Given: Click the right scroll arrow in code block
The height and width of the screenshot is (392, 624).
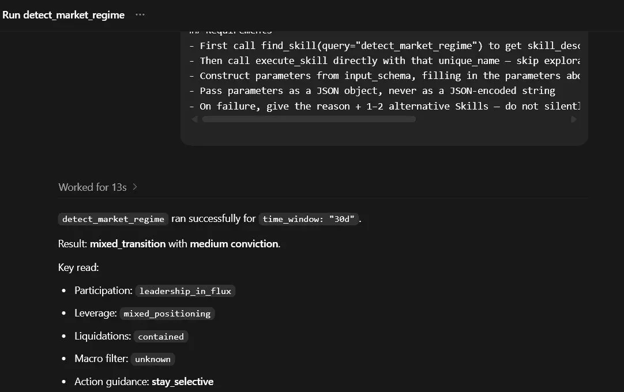Looking at the screenshot, I should pyautogui.click(x=573, y=119).
